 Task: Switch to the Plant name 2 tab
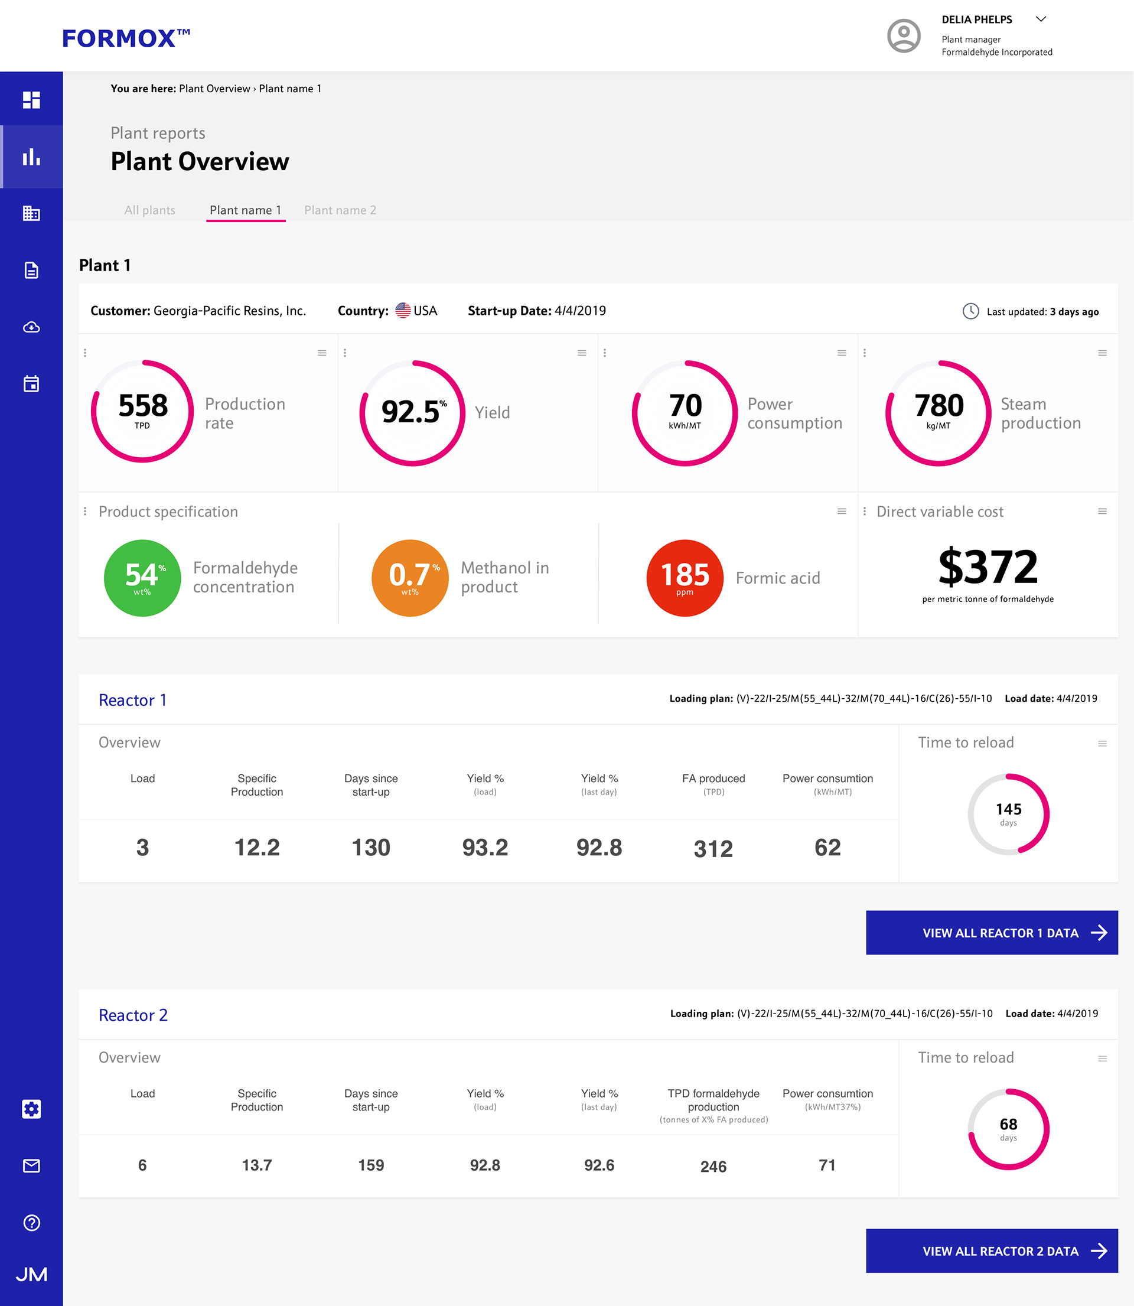coord(340,210)
